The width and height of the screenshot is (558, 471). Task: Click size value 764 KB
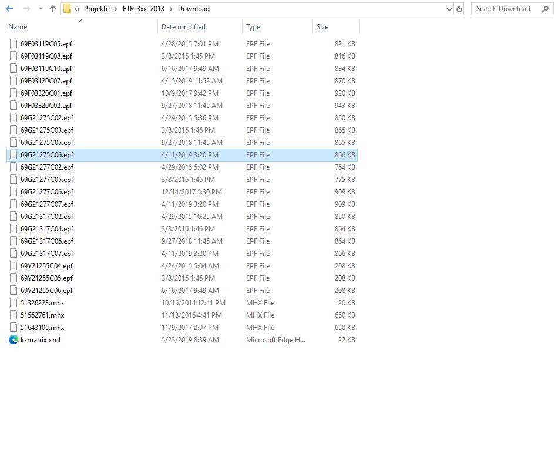tap(345, 167)
